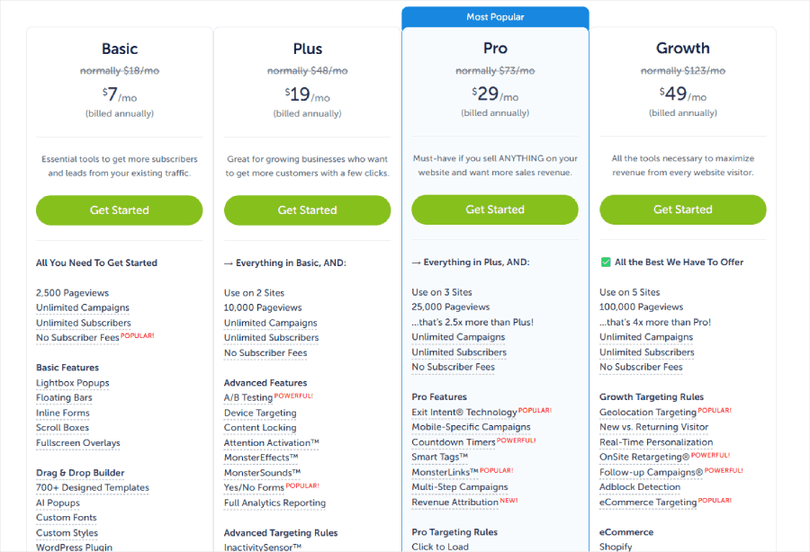
Task: Select the Adblock Detection feature
Action: 642,486
